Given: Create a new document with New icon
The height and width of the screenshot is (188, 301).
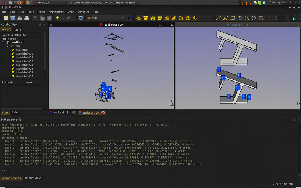Looking at the screenshot, I should tap(6, 18).
